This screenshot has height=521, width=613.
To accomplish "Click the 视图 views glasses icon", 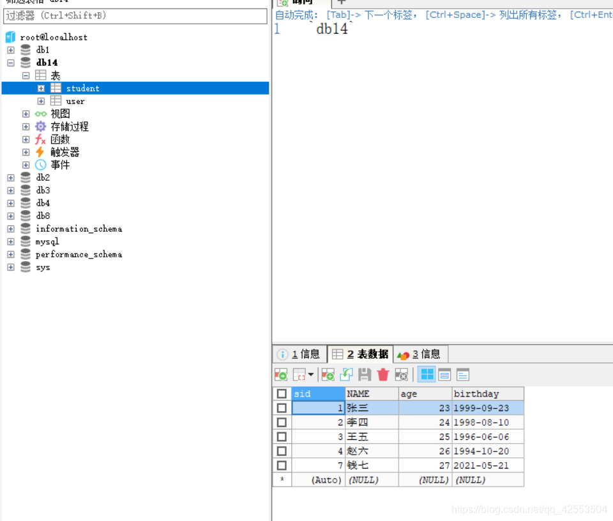I will pyautogui.click(x=41, y=114).
